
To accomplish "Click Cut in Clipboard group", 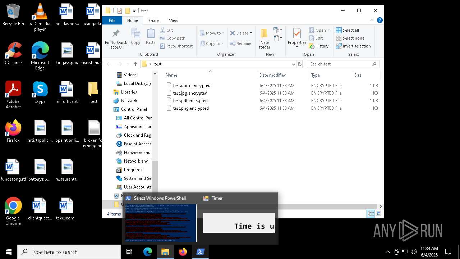I will pyautogui.click(x=166, y=30).
